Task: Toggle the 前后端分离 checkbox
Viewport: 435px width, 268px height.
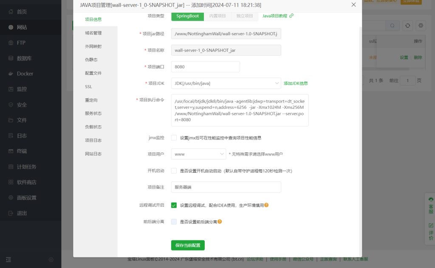Action: (x=174, y=222)
